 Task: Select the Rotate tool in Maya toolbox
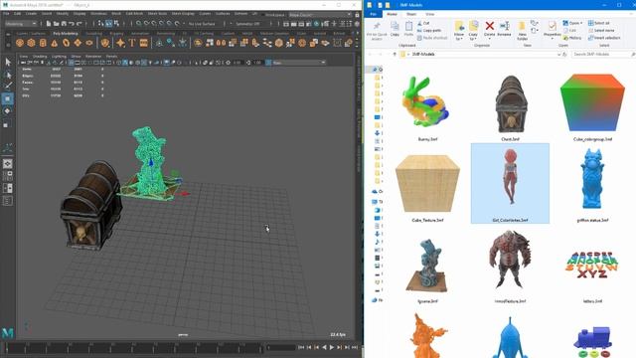tap(8, 110)
